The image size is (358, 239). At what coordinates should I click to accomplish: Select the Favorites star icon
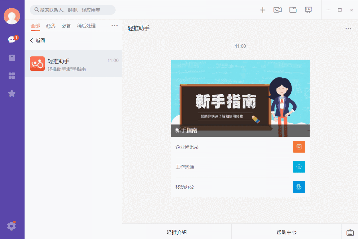(12, 93)
